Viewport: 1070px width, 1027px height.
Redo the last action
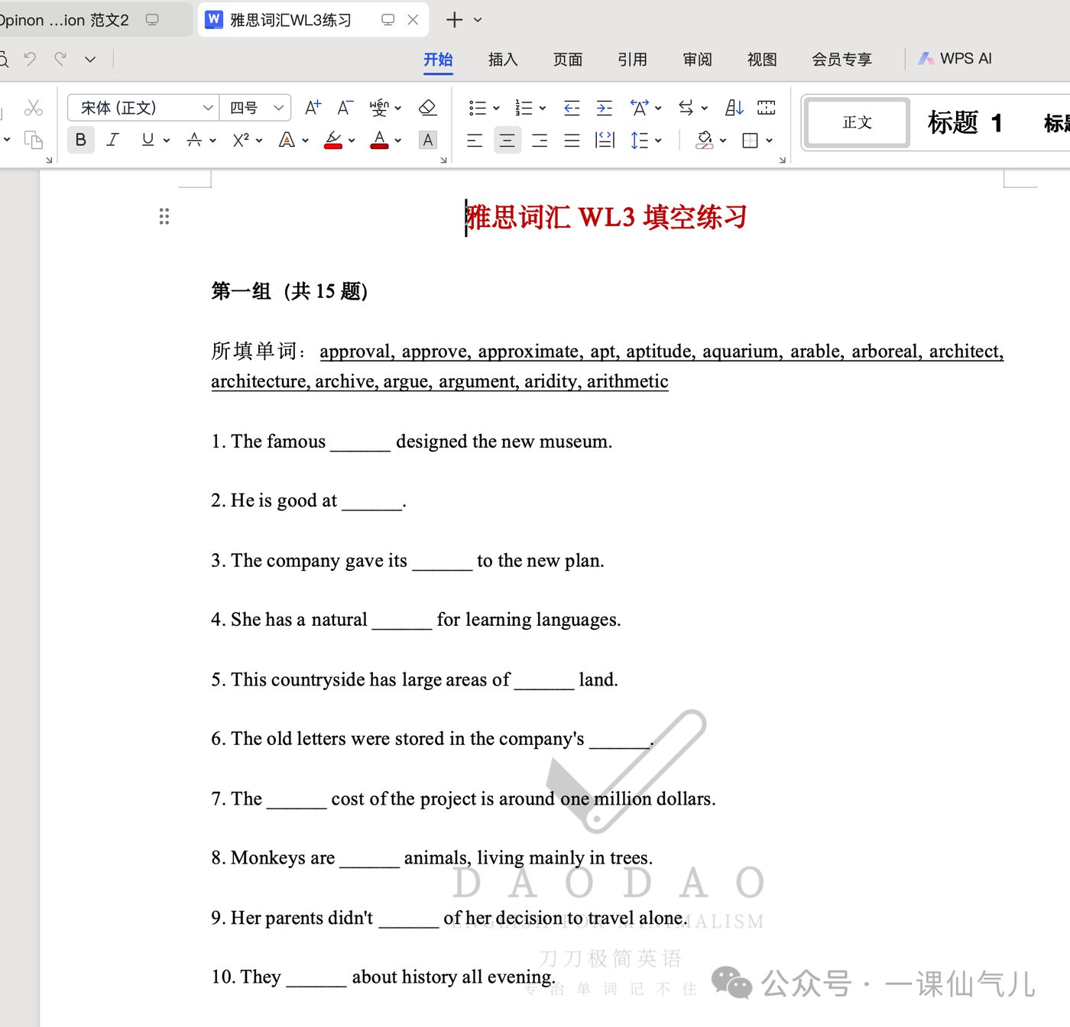point(60,59)
